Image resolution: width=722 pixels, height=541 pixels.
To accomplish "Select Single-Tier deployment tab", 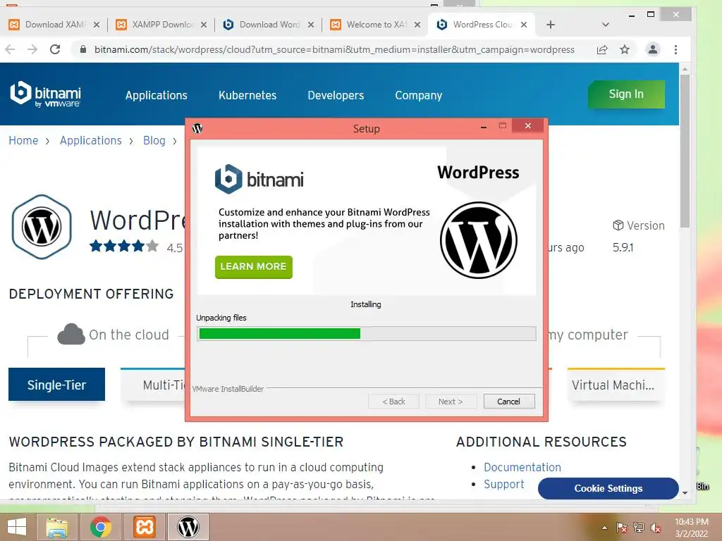I will [x=56, y=385].
